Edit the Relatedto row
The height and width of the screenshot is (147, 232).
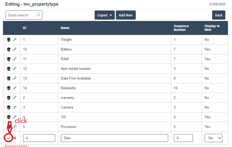coord(14,88)
